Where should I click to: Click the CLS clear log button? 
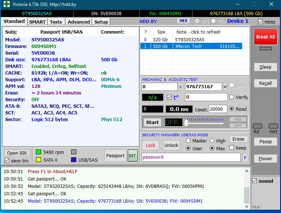(x=256, y=207)
